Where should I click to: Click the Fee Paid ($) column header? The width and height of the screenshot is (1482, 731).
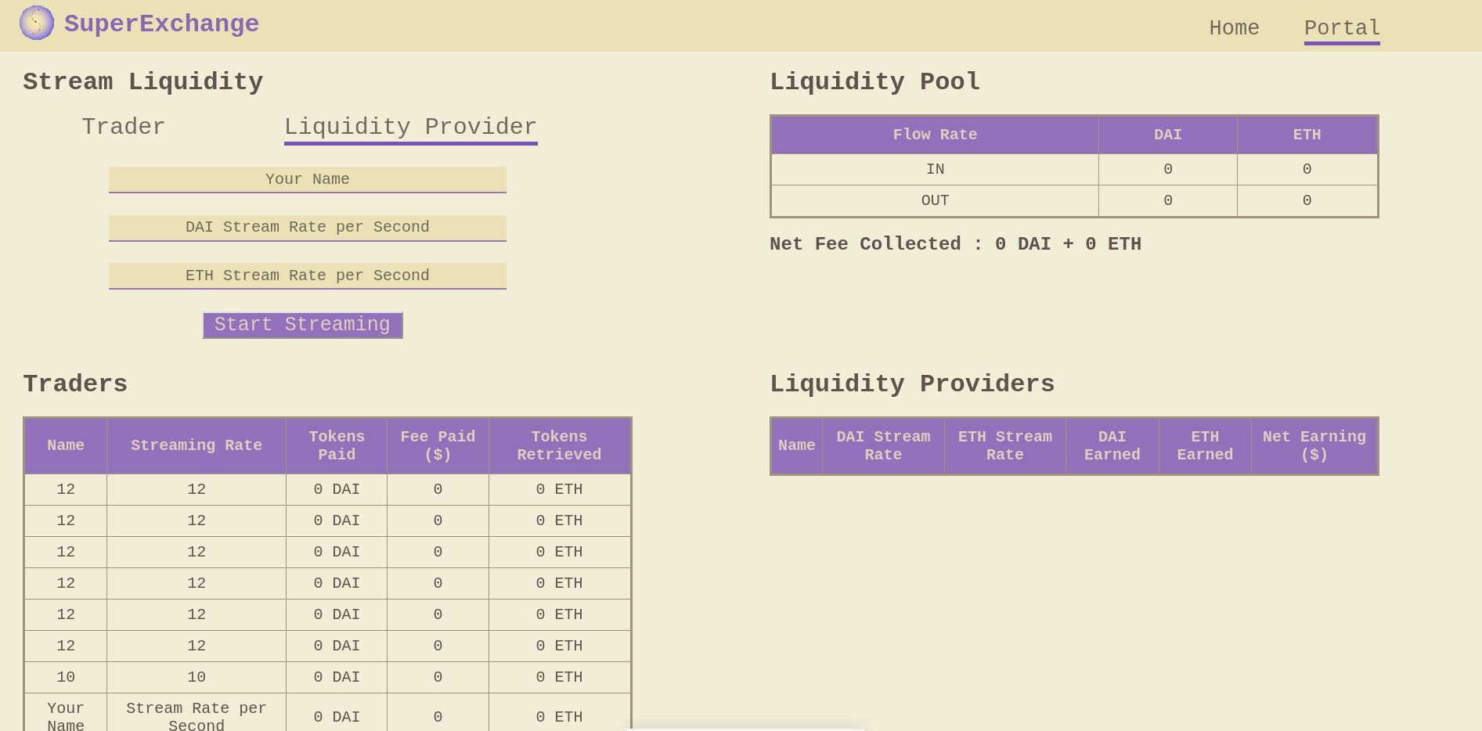(438, 445)
